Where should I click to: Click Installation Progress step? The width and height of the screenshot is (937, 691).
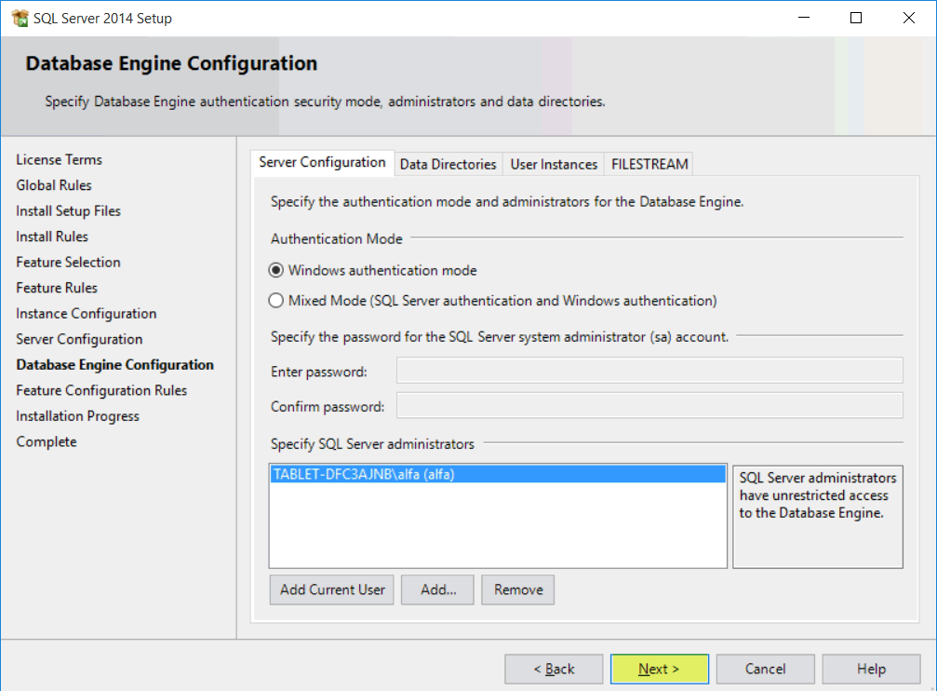pos(77,416)
